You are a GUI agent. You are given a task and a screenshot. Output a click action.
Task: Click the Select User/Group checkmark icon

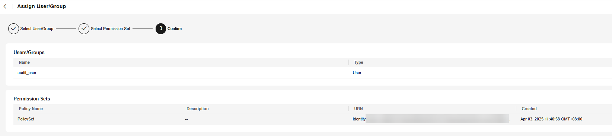pyautogui.click(x=13, y=29)
